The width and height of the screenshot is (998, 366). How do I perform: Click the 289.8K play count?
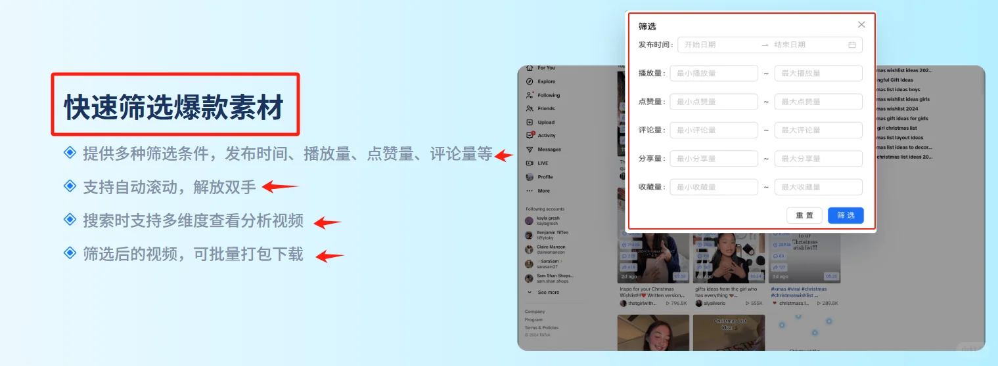click(x=827, y=304)
